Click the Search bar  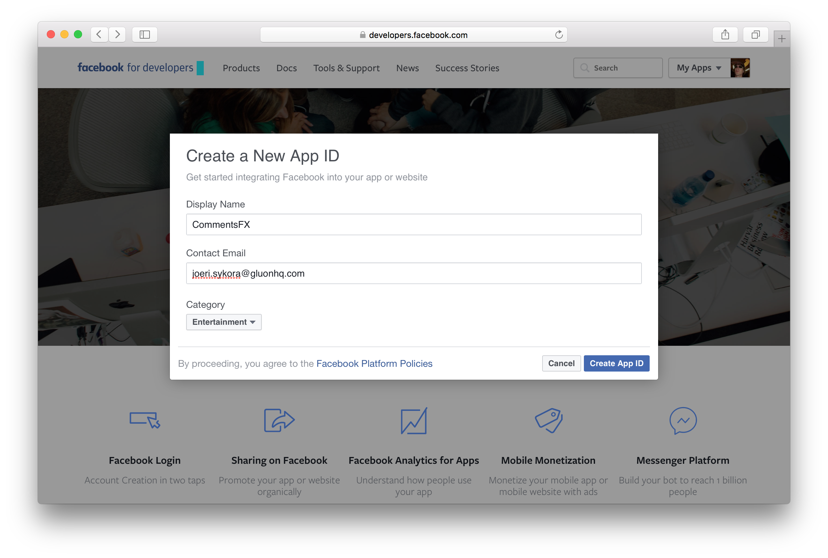pyautogui.click(x=617, y=68)
